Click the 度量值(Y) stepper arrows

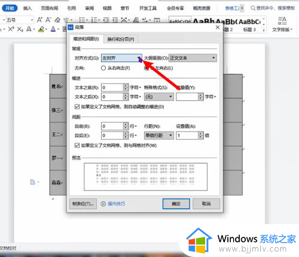201,97
